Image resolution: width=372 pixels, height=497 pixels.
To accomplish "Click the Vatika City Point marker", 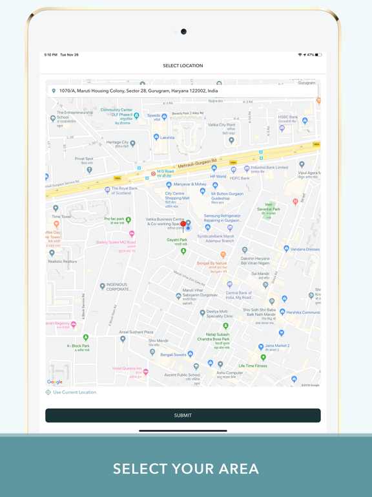I will click(x=232, y=140).
